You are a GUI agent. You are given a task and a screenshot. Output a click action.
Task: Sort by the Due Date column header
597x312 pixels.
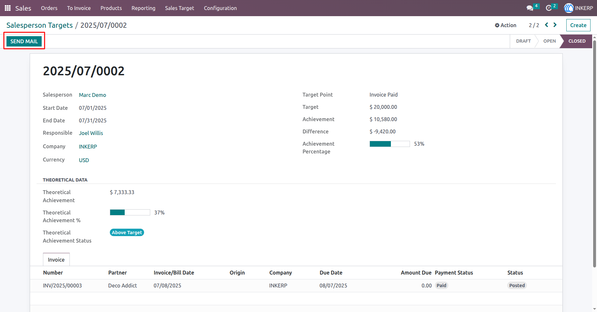331,273
